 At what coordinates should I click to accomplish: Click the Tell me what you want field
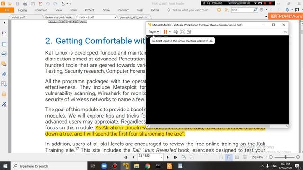point(189,10)
